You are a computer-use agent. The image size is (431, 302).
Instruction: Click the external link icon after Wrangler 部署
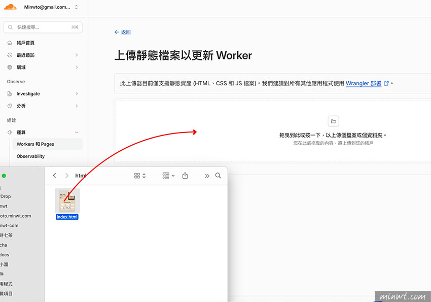point(386,83)
